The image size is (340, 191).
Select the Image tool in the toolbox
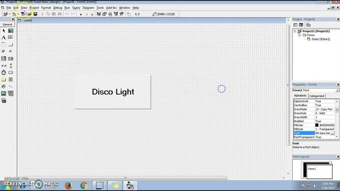point(4,93)
